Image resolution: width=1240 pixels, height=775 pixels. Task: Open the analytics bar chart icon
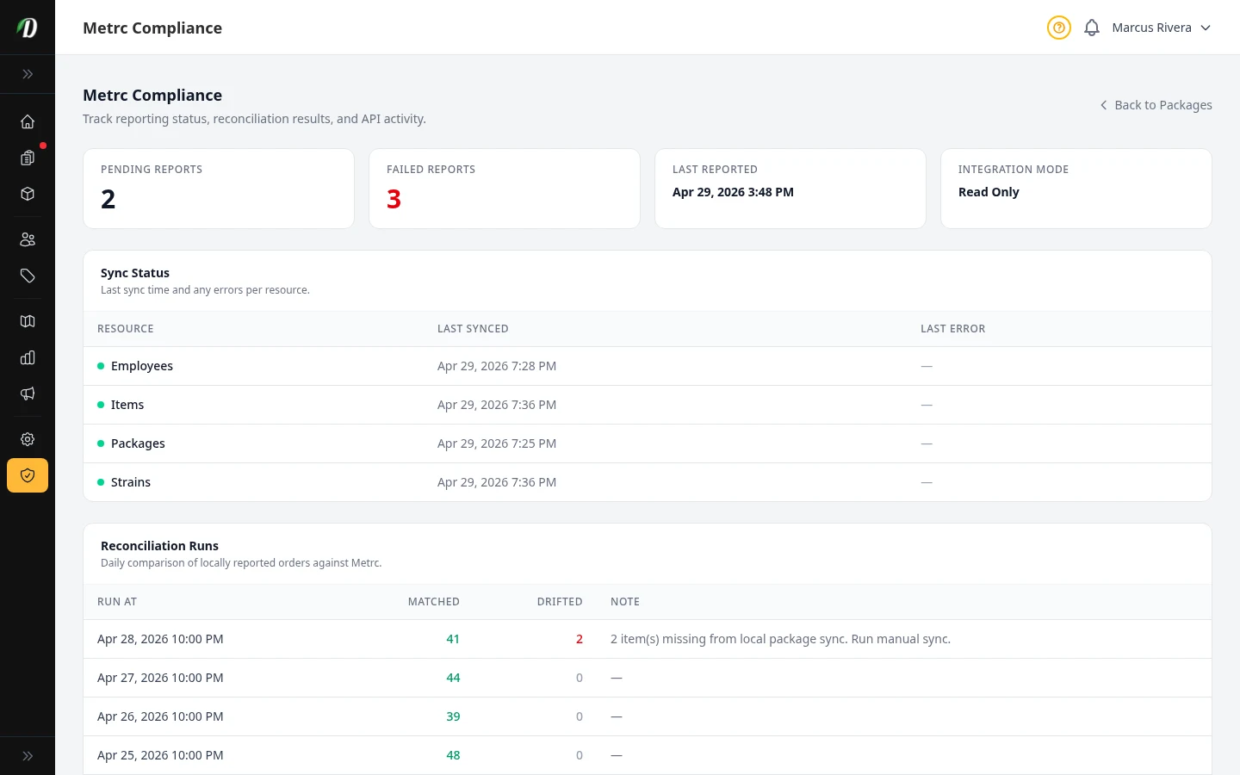pos(28,357)
